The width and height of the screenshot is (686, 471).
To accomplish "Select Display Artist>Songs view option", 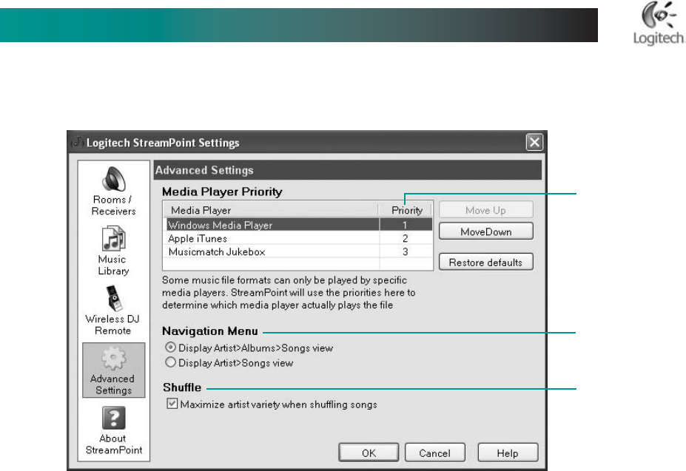I will click(171, 362).
